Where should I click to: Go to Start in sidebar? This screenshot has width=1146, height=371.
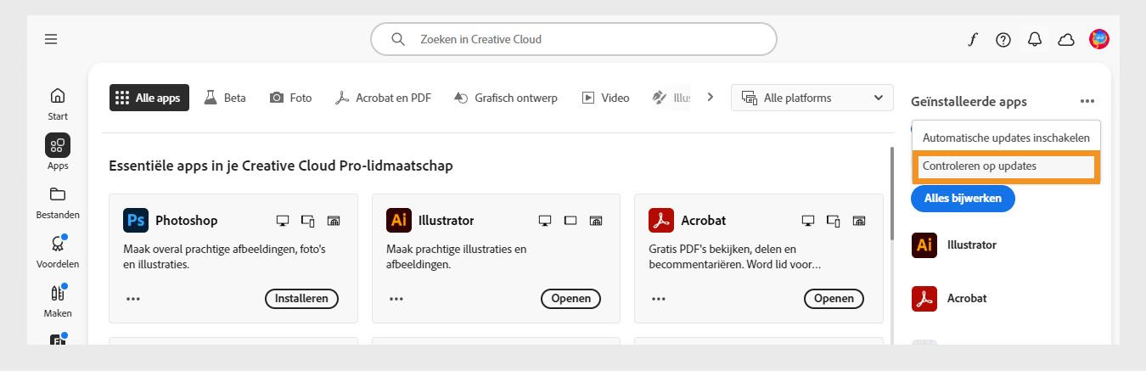(x=58, y=103)
